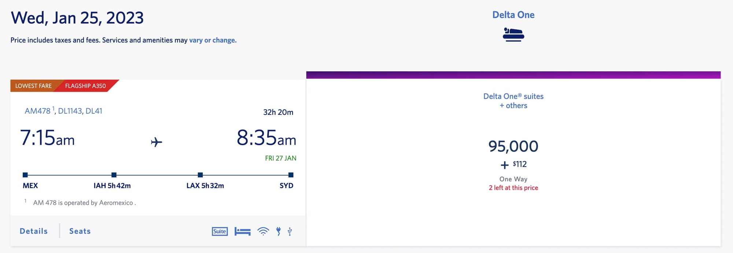Open flight Details
Screen dimensions: 733x253
(33, 231)
